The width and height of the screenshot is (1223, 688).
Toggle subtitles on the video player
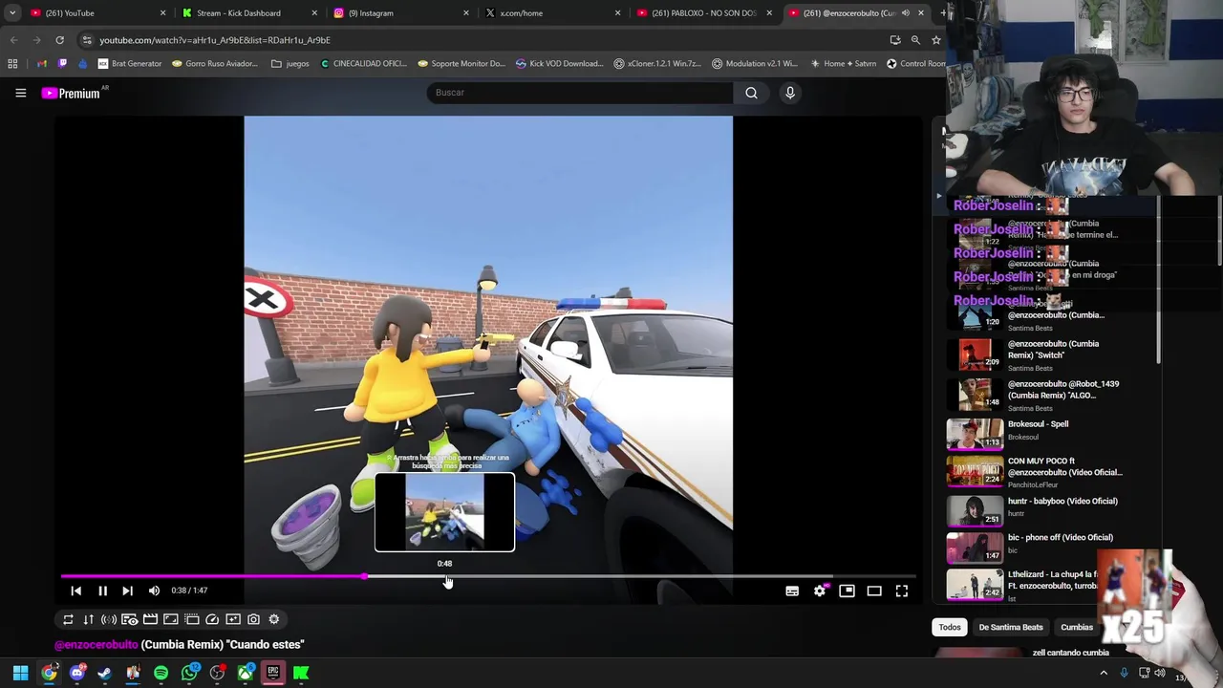[792, 591]
